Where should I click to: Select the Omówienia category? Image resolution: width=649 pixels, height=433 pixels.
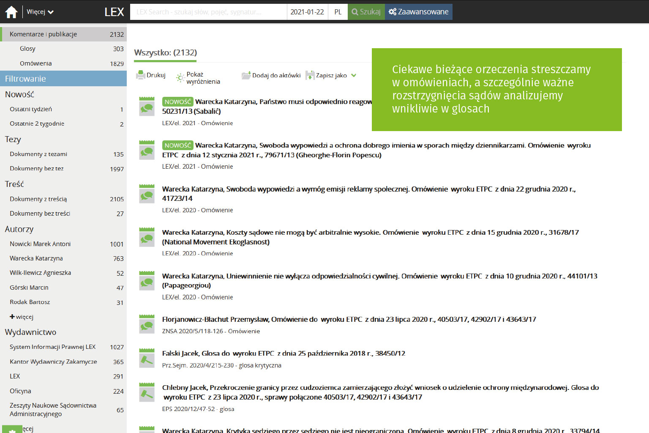(35, 63)
